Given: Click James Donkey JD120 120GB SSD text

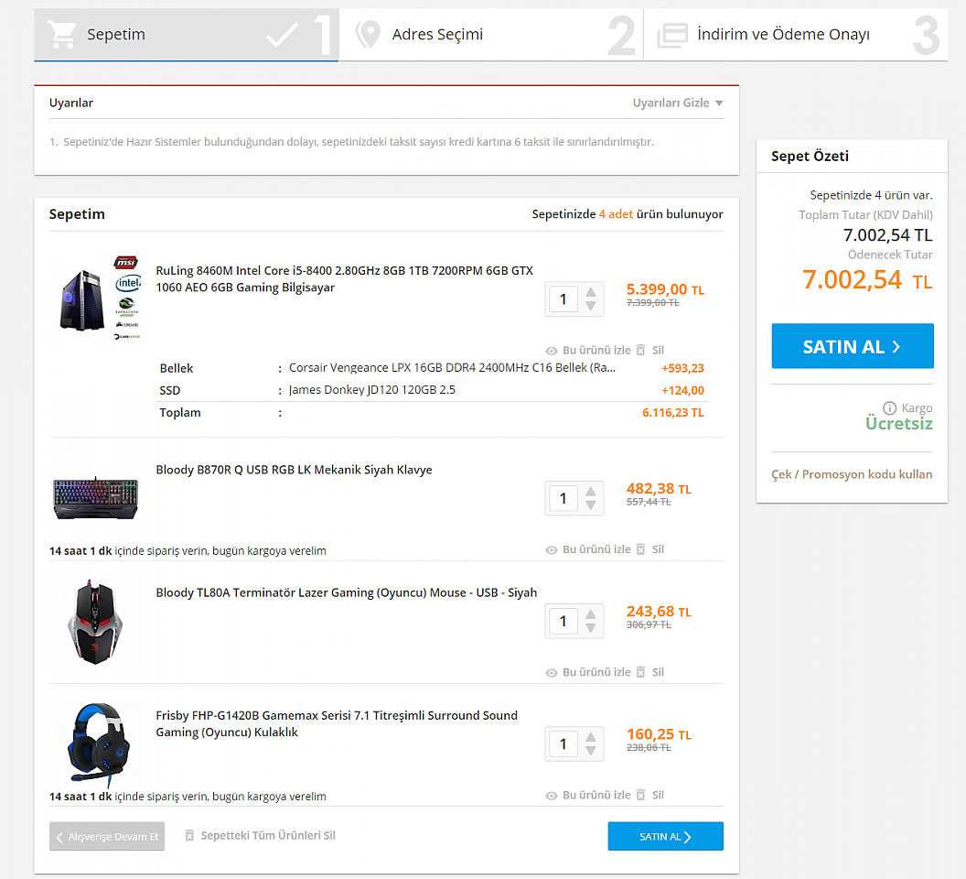Looking at the screenshot, I should (x=372, y=390).
